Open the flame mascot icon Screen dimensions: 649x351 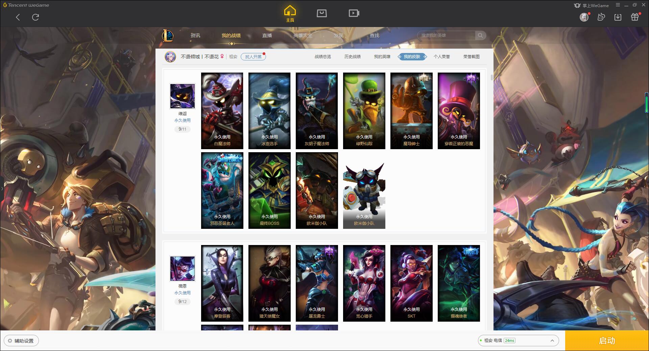pyautogui.click(x=601, y=17)
